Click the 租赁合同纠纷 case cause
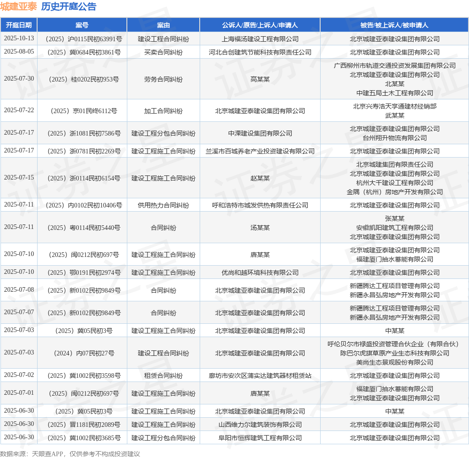Image resolution: width=469 pixels, height=458 pixels. (164, 376)
